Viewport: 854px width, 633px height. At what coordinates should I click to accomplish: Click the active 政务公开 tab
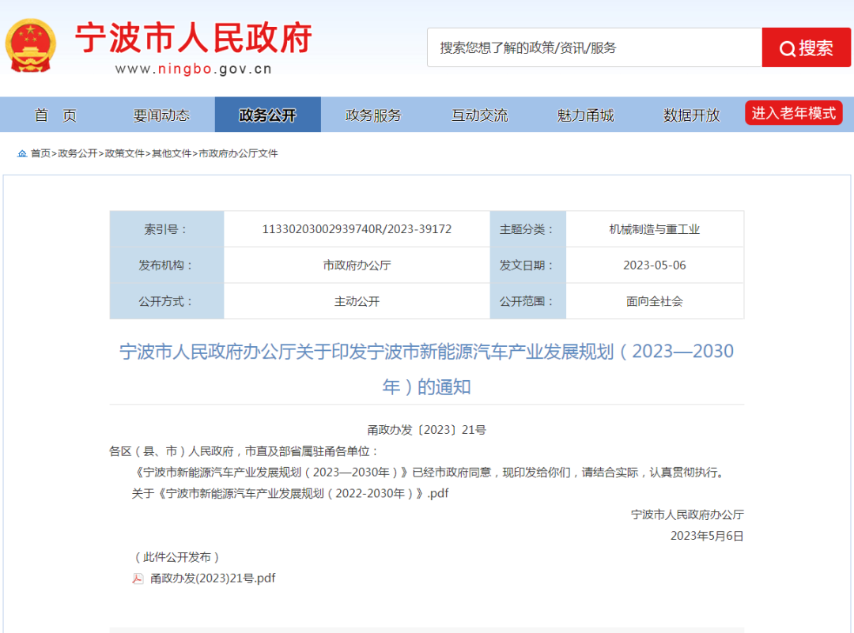(268, 114)
